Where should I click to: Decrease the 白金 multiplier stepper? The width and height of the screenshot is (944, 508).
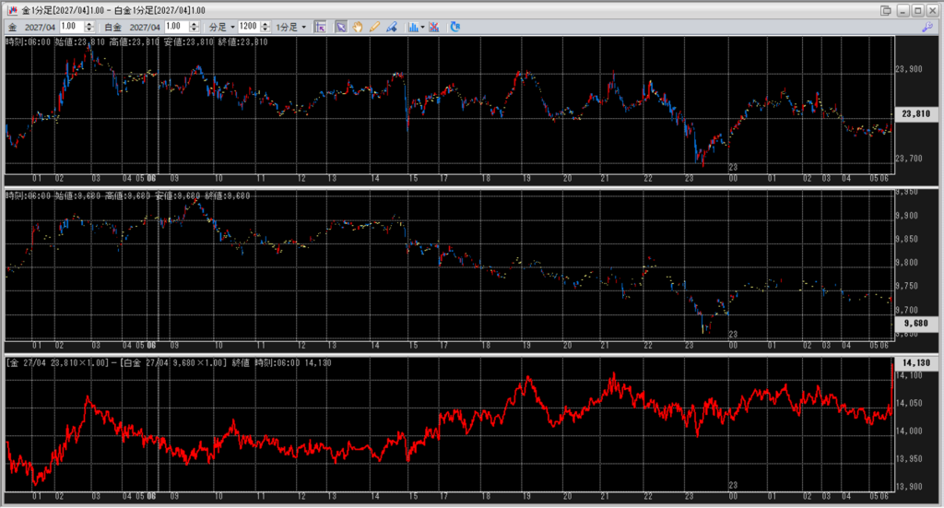pos(194,30)
